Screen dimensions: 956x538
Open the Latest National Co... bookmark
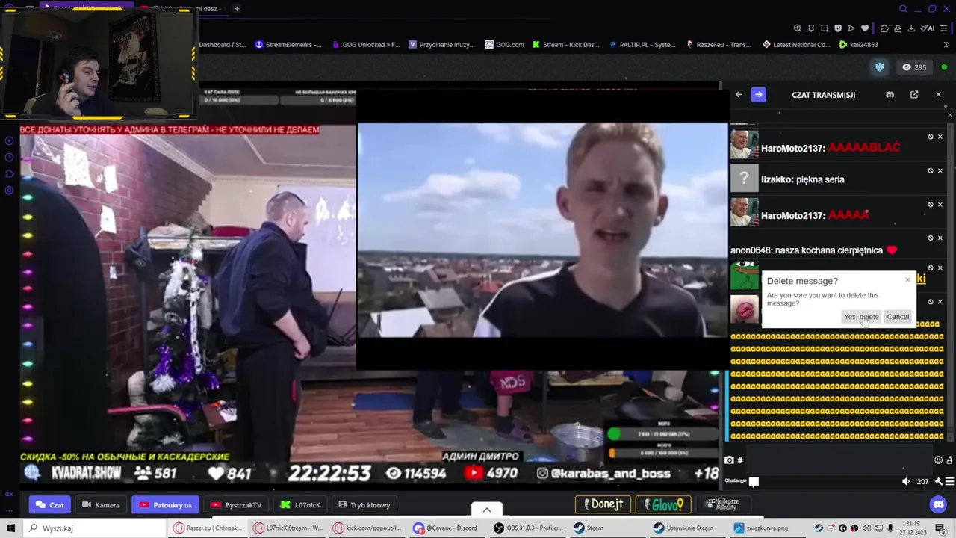[x=796, y=45]
